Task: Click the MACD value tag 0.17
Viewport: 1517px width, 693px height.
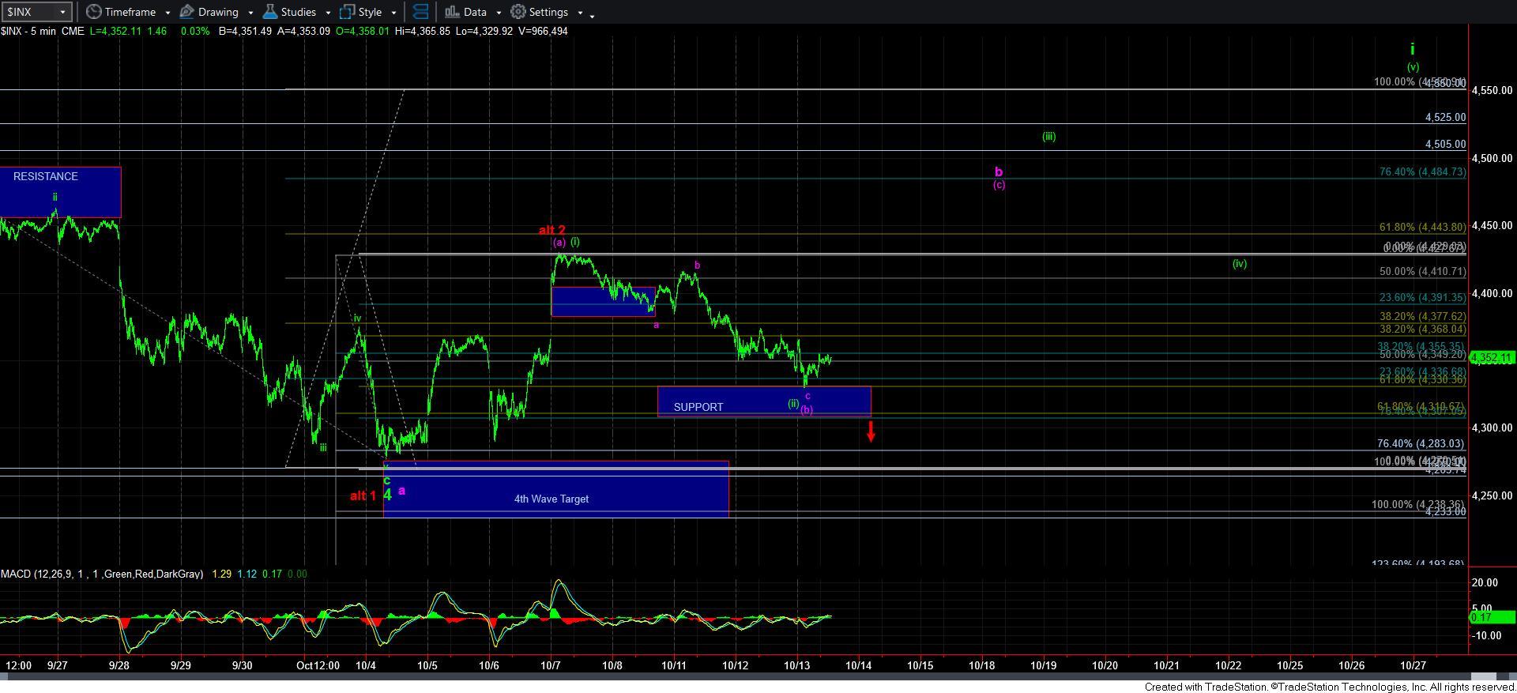Action: point(1493,616)
